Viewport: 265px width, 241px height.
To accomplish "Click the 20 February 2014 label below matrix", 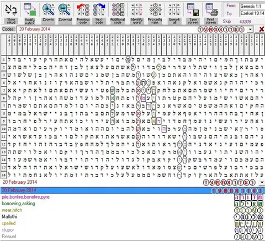I will coord(20,182).
